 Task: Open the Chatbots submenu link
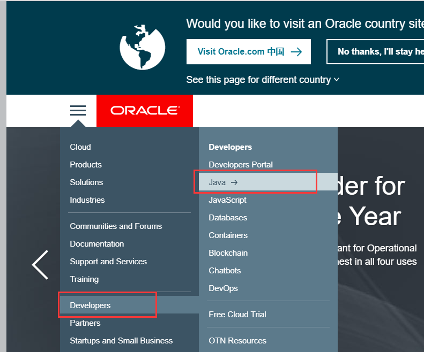click(x=225, y=271)
